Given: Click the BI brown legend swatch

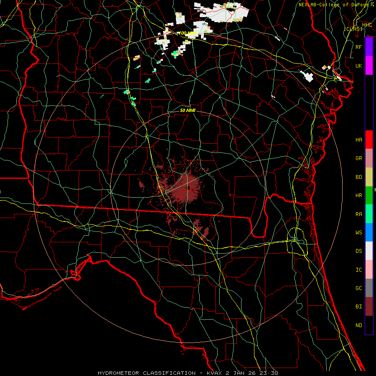Looking at the screenshot, I should (369, 307).
